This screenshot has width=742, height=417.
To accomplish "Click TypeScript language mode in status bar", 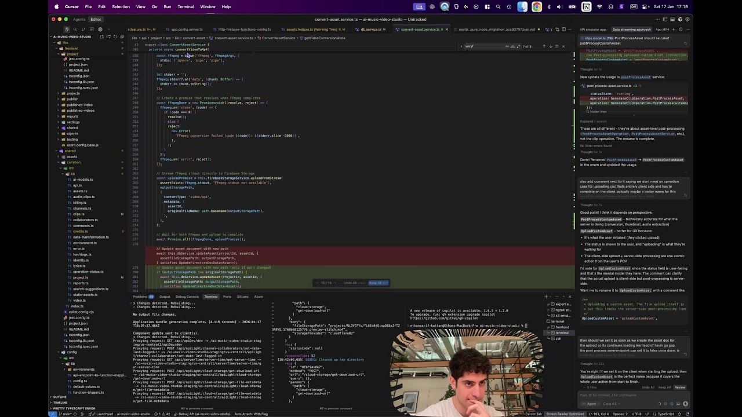I will pos(665,414).
